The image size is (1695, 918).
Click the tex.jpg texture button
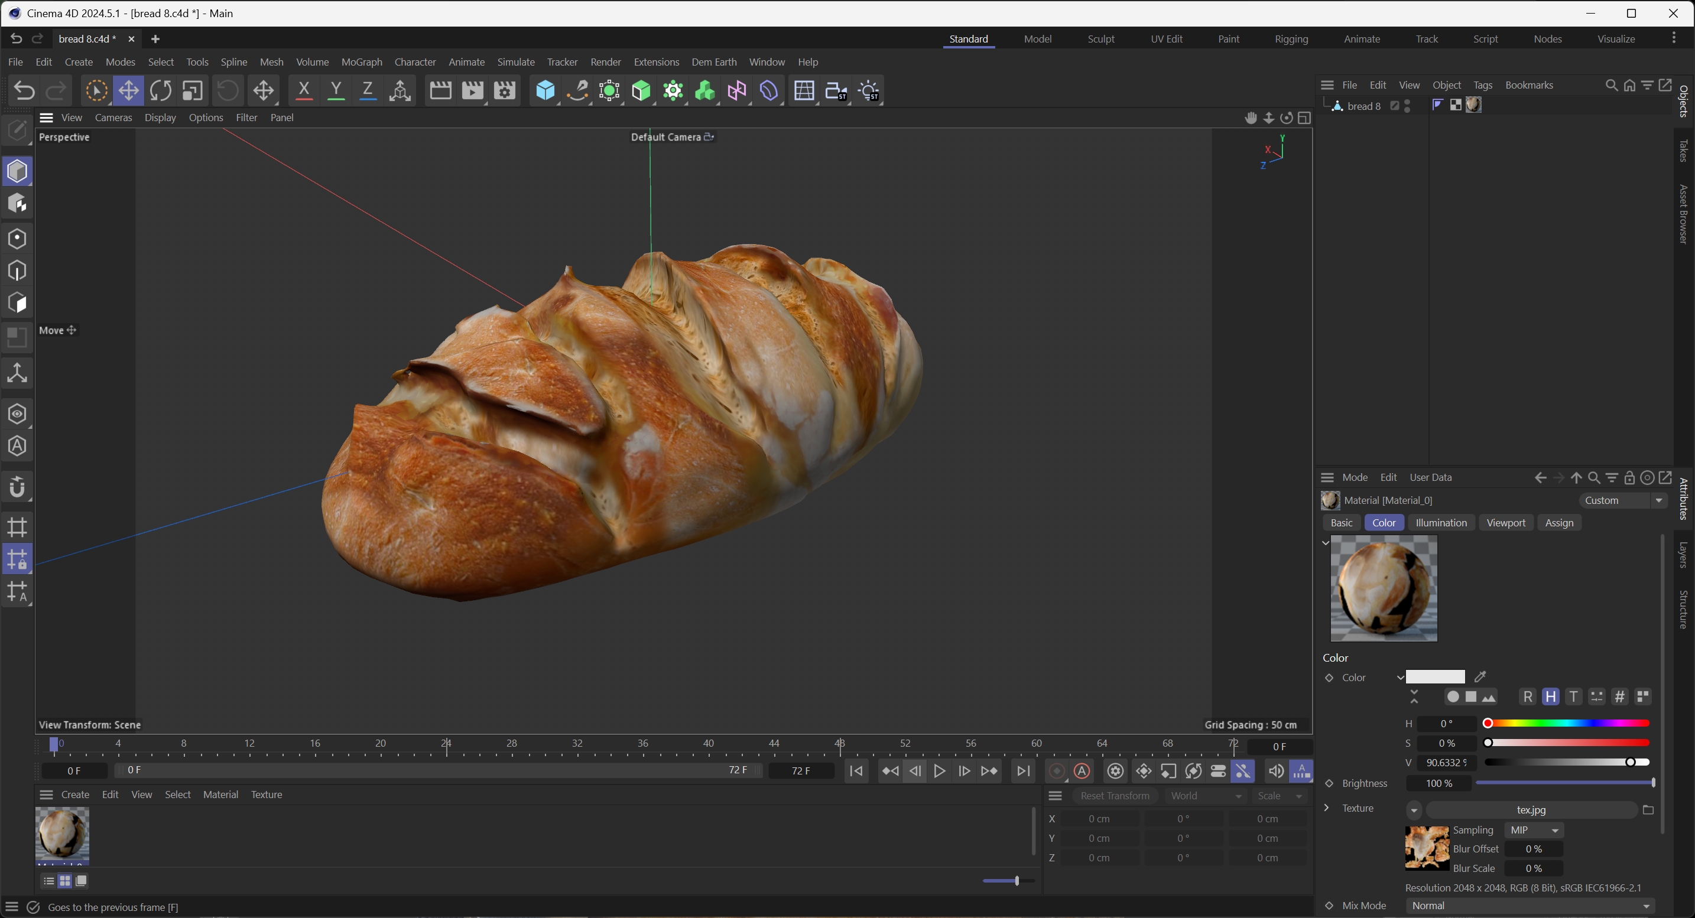click(x=1531, y=810)
